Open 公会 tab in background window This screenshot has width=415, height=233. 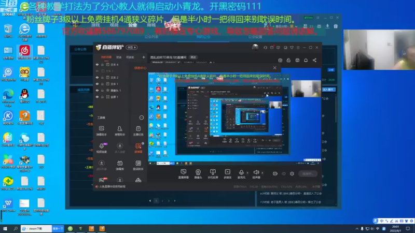pyautogui.click(x=133, y=25)
